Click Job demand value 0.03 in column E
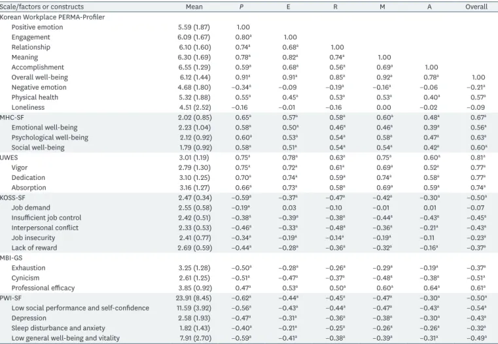The image size is (498, 344). 289,208
